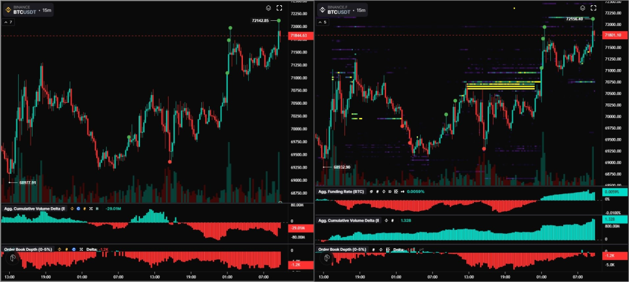The width and height of the screenshot is (629, 282).
Task: Click the red -29.01M axis tag
Action: click(x=300, y=228)
